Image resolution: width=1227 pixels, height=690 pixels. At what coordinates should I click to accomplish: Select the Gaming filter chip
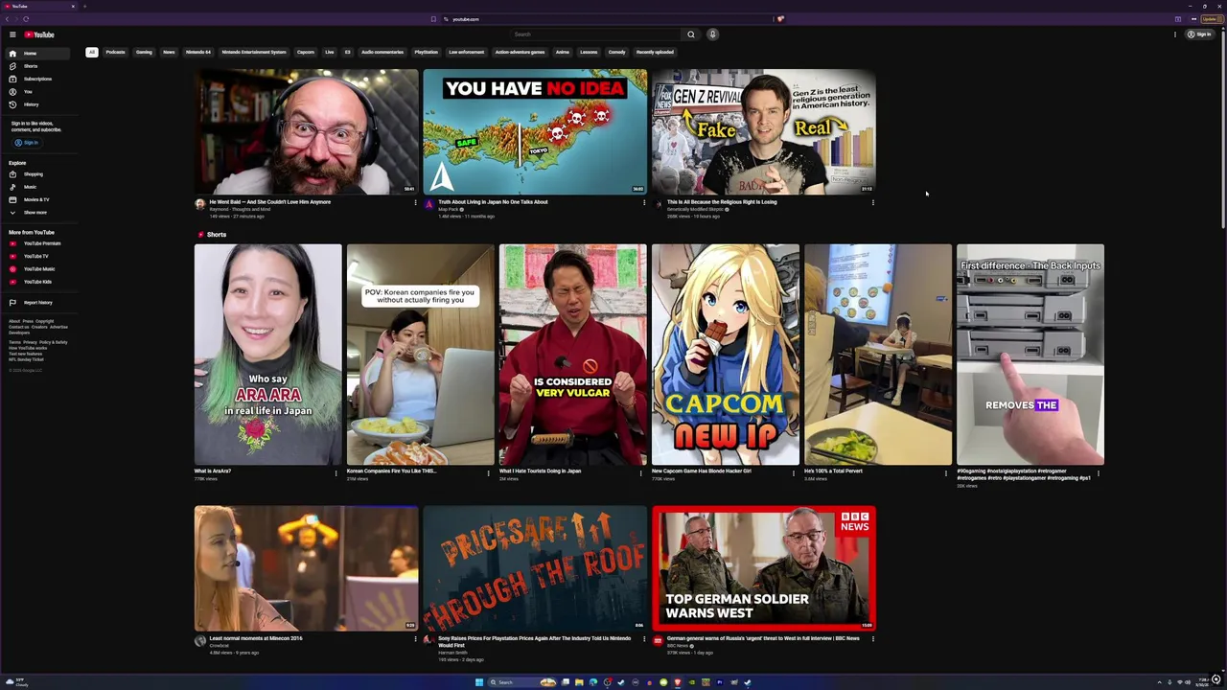tap(144, 52)
